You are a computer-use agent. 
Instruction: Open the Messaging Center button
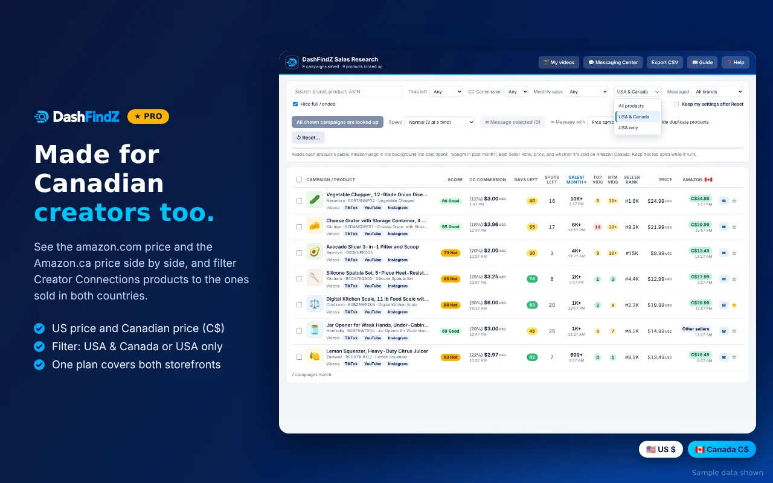click(613, 62)
